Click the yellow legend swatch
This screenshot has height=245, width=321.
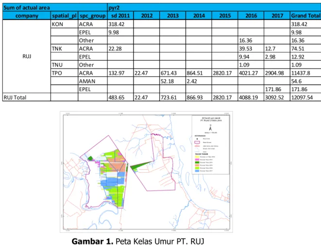point(197,157)
